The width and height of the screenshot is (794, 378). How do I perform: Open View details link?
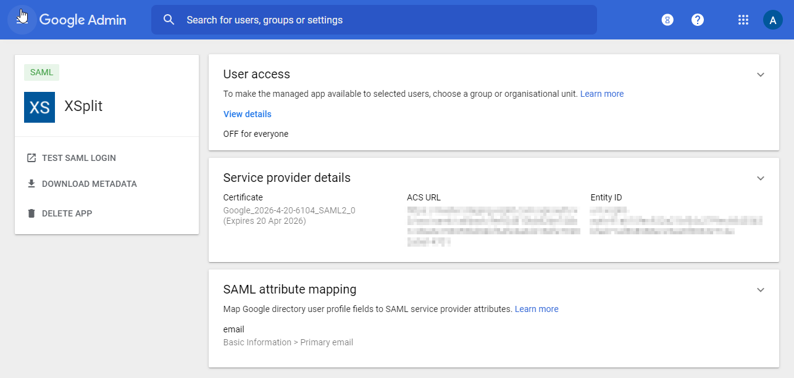click(248, 114)
